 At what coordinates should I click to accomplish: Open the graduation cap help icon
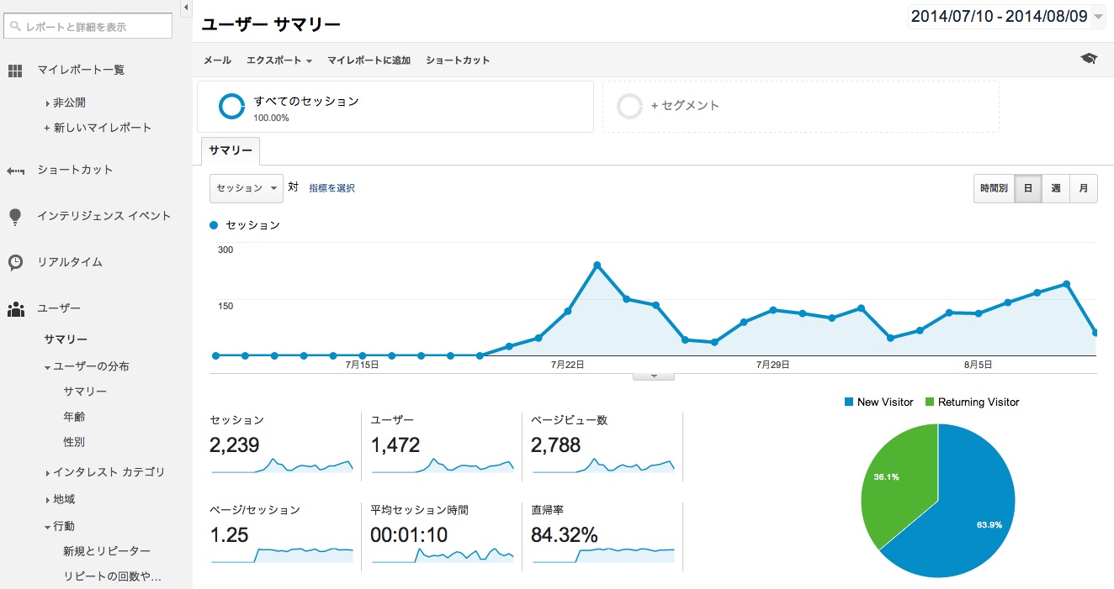(1090, 59)
